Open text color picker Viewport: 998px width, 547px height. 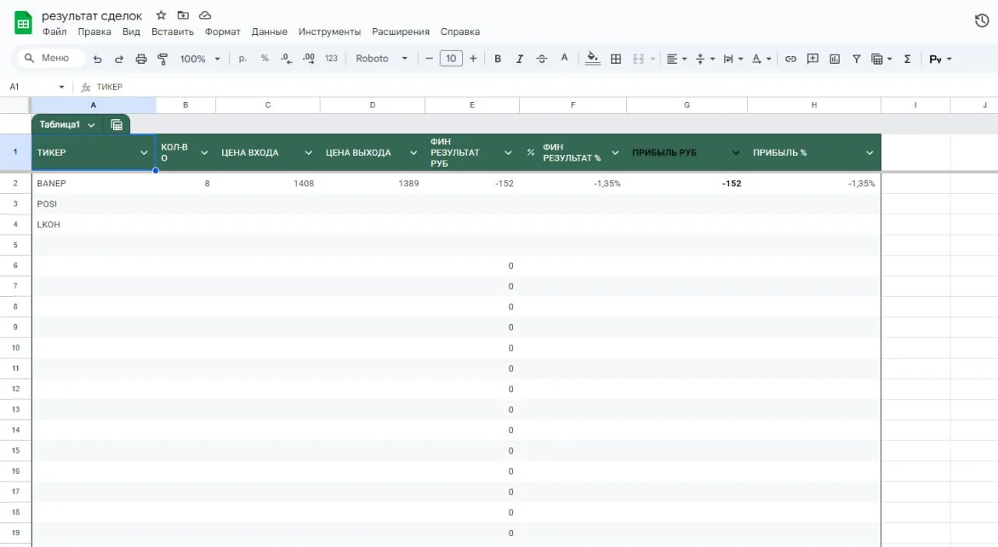pyautogui.click(x=565, y=58)
